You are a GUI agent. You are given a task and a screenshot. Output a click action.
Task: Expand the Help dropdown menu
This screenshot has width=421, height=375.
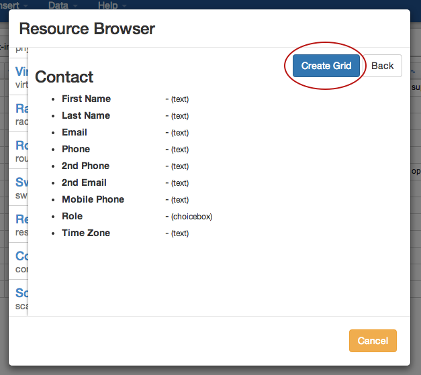coord(111,5)
